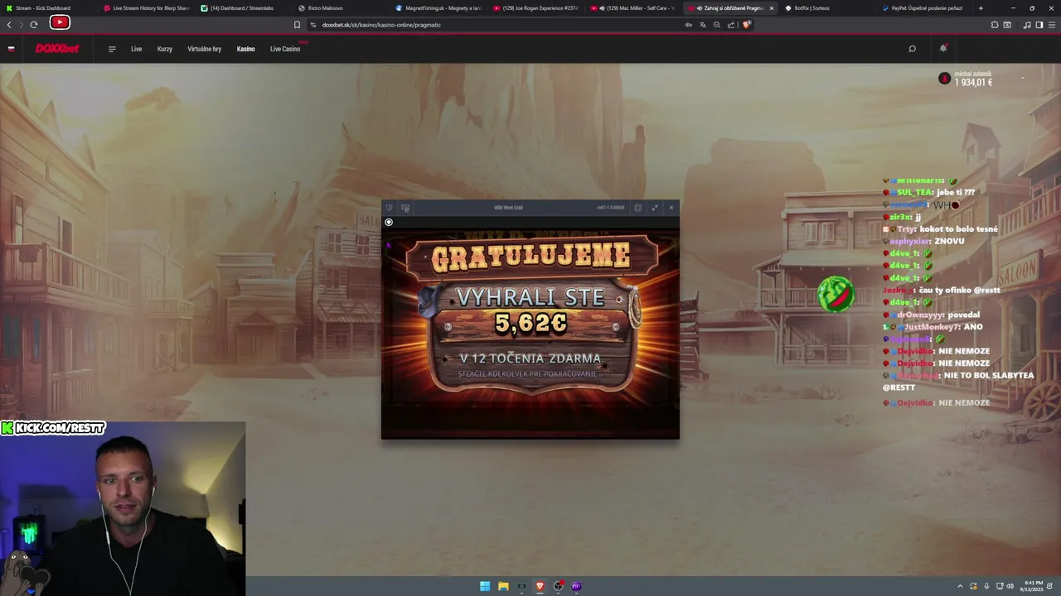This screenshot has width=1061, height=596.
Task: Open the user avatar icon beside balance
Action: click(944, 79)
